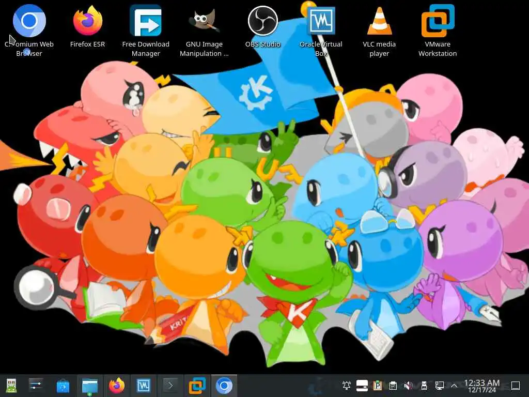
Task: Launch OBS Studio from the desktop
Action: (x=262, y=21)
